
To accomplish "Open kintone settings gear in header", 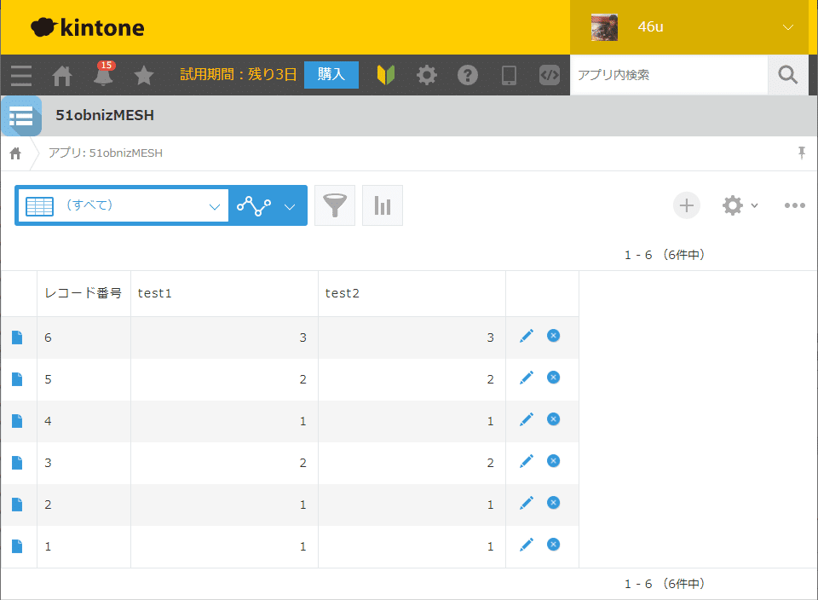I will pos(426,75).
